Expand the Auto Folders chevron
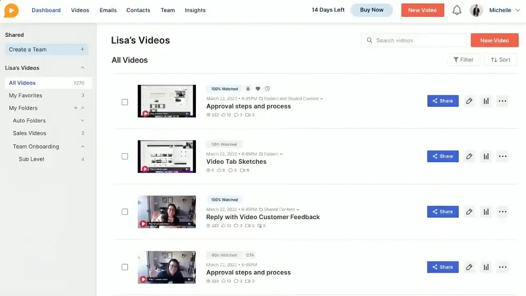This screenshot has height=296, width=526. [x=83, y=121]
